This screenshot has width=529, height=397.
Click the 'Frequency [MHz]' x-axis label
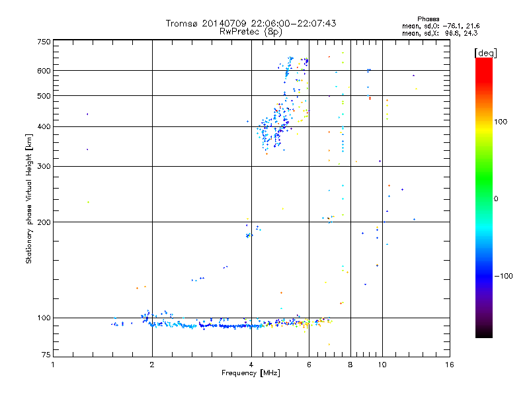(x=251, y=373)
